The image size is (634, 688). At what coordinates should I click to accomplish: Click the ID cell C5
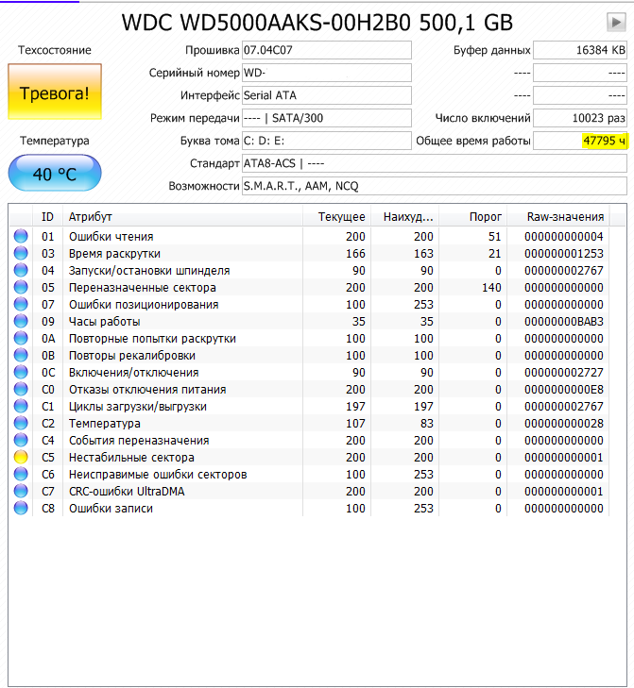click(48, 458)
